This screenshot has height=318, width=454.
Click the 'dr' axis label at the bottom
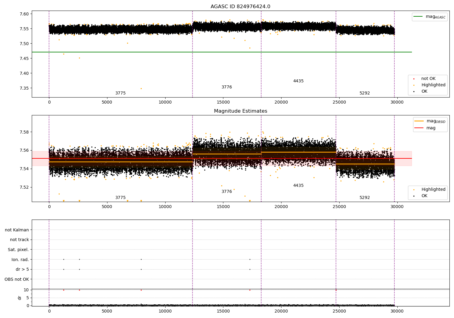coord(20,298)
